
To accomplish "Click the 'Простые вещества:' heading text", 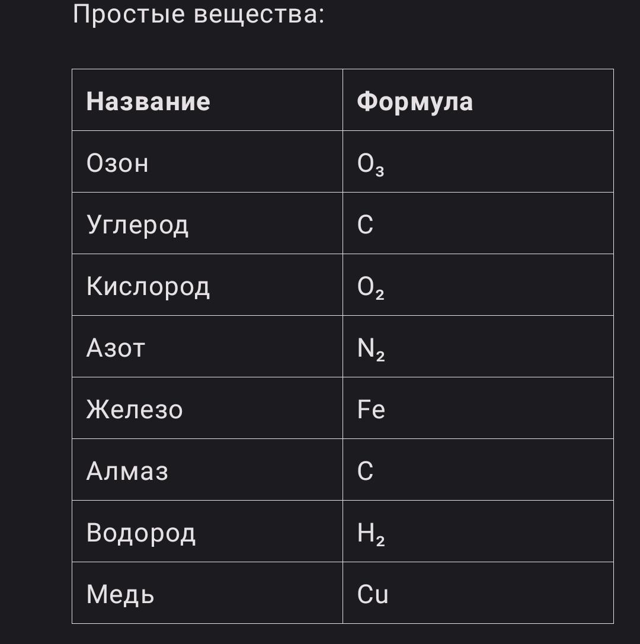I will (199, 14).
